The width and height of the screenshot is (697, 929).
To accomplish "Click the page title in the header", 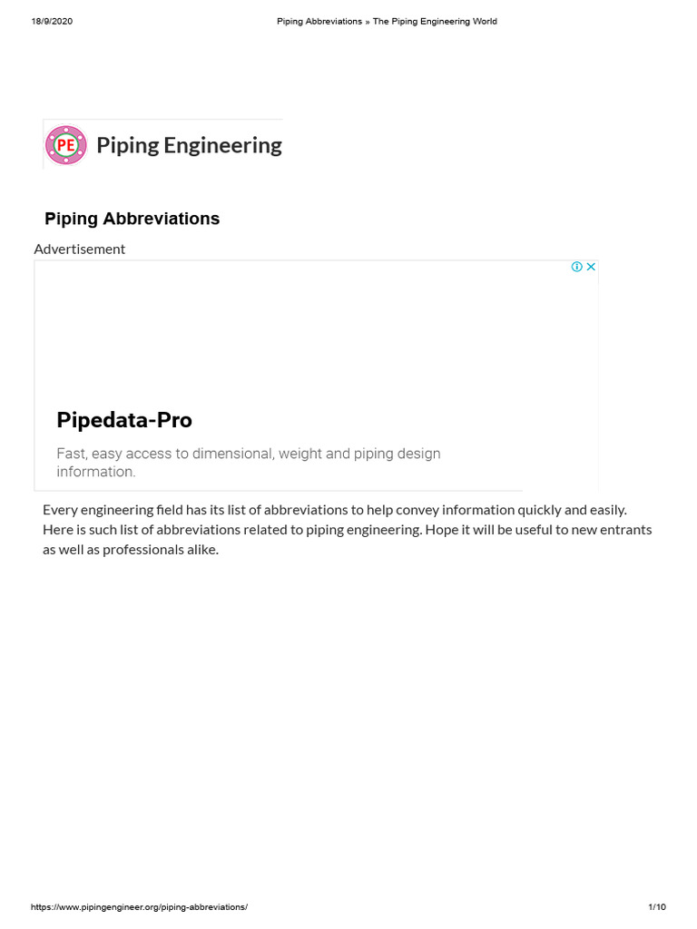I will [x=387, y=21].
